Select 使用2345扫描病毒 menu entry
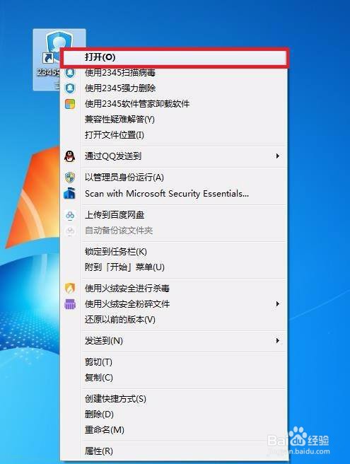 tap(175, 72)
